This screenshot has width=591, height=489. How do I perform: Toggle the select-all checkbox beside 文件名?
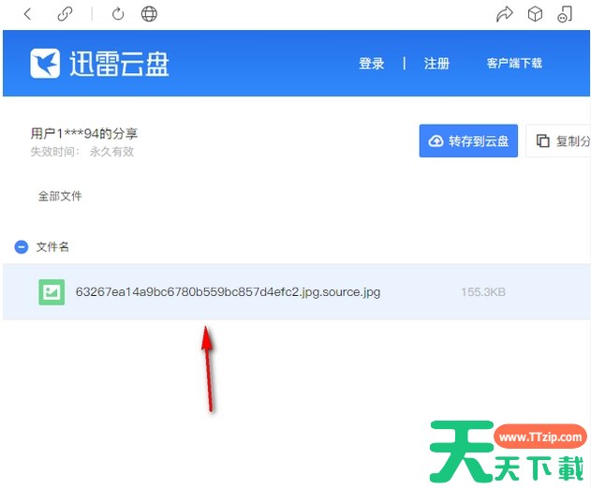coord(22,247)
